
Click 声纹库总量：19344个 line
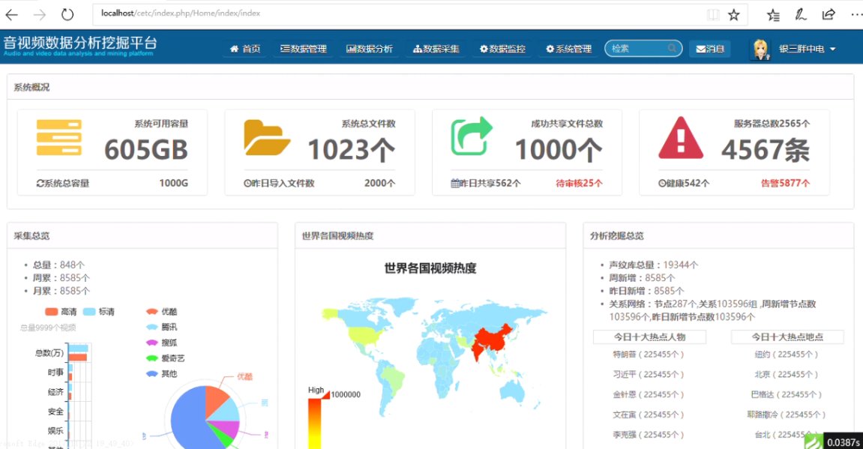coord(653,265)
